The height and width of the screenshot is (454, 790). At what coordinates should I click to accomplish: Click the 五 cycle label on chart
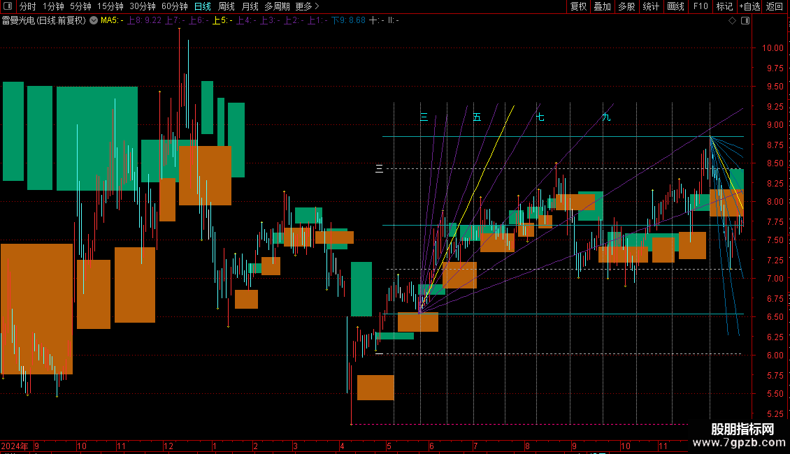tap(477, 117)
